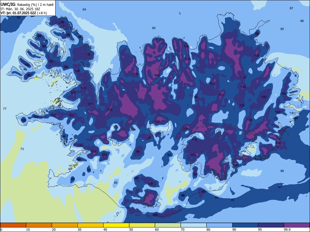This screenshot has height=232, width=310.
Task: Pick the 60–70% light green legend swatch
Action: 168,225
